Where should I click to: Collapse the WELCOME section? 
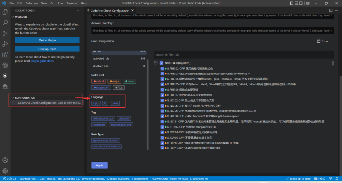coord(13,17)
